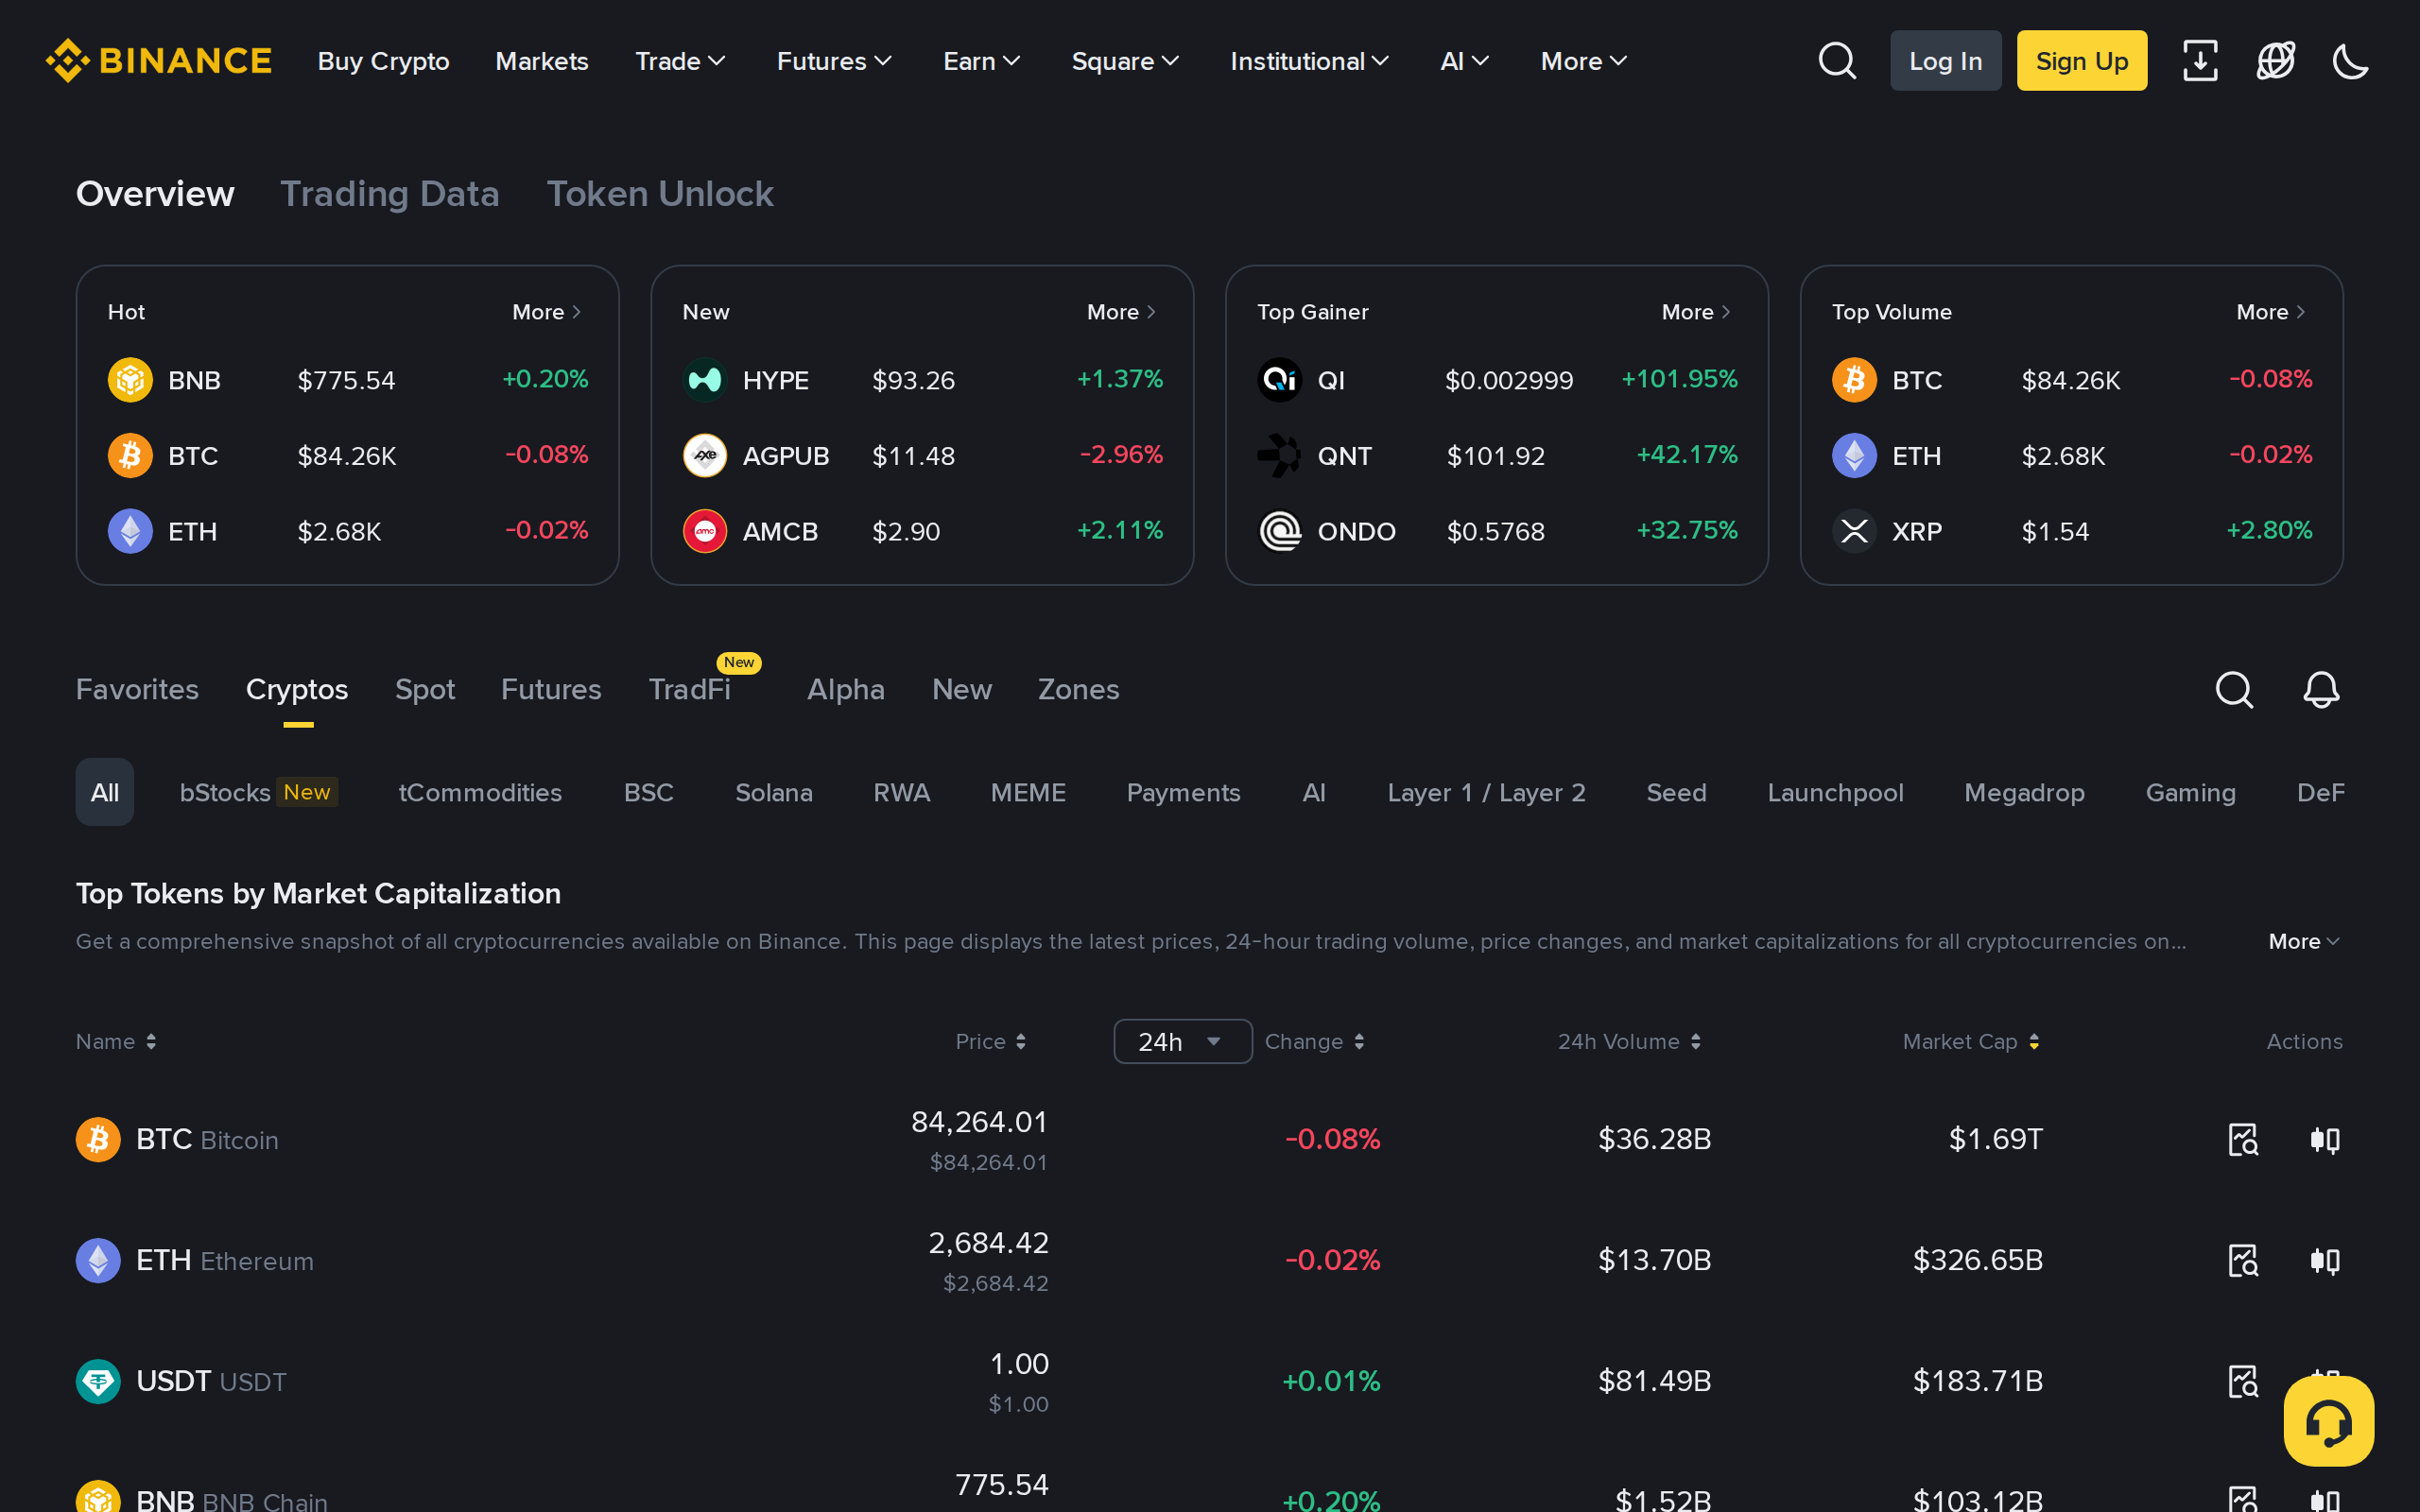Expand the Trade menu
The image size is (2420, 1512).
coord(680,61)
